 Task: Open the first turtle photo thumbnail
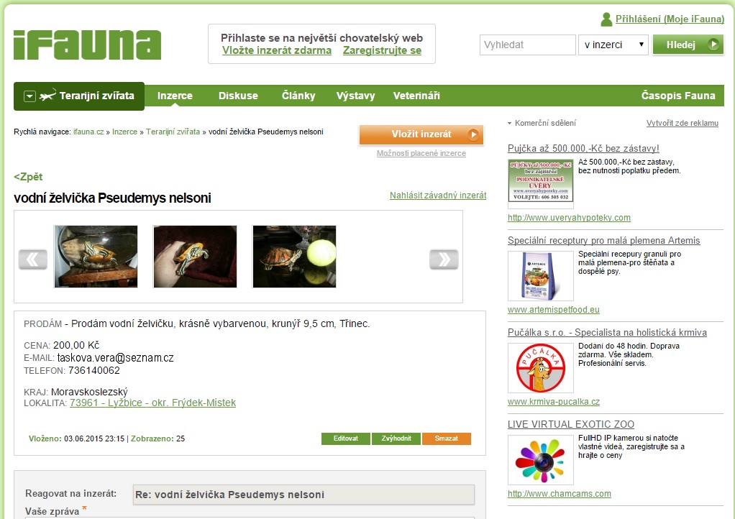point(96,256)
